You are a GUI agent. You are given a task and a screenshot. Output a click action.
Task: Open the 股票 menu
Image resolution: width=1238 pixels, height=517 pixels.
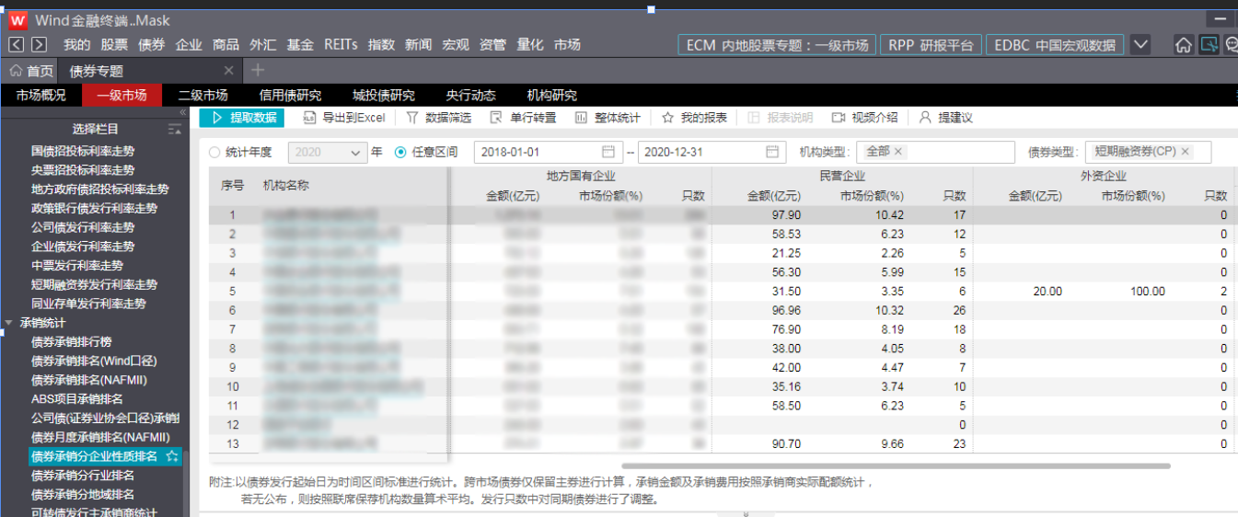click(114, 44)
